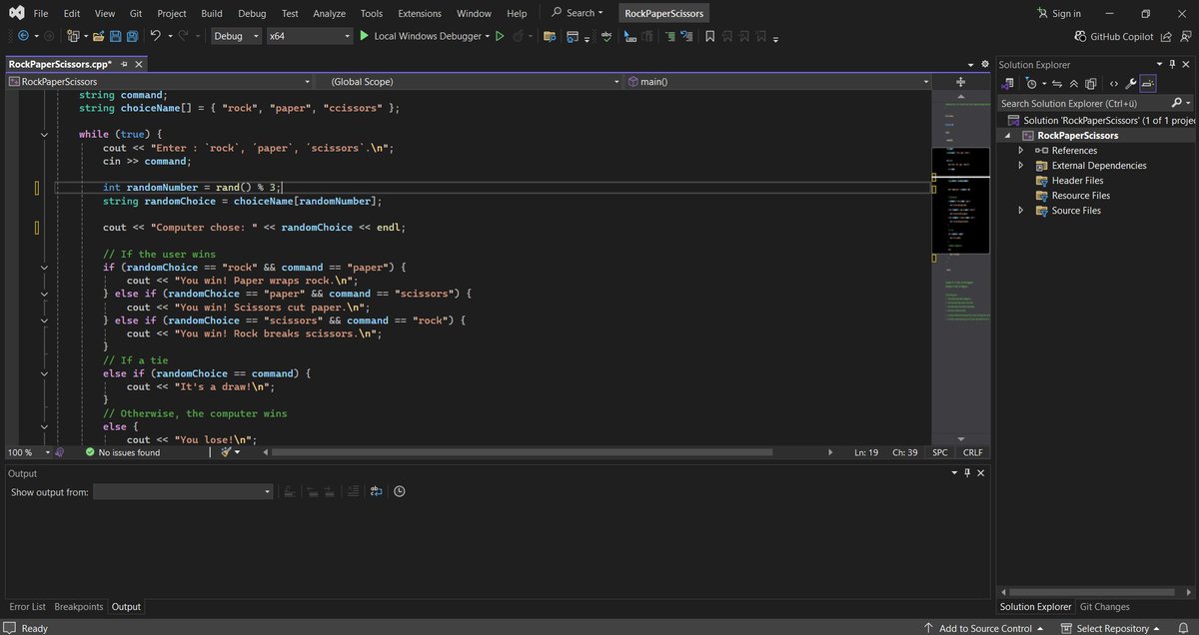This screenshot has width=1199, height=635.
Task: Expand the External Dependencies node
Action: pyautogui.click(x=1020, y=166)
